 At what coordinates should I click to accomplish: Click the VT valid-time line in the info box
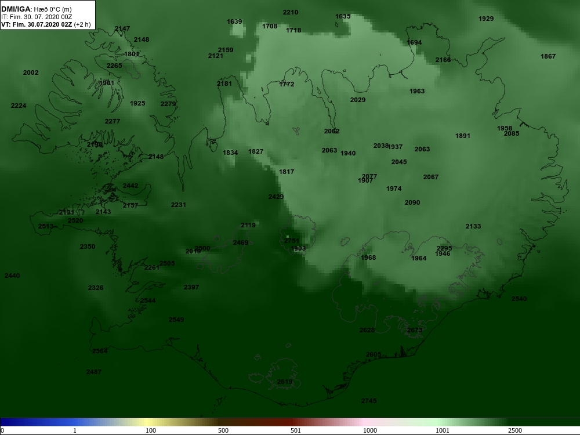point(46,25)
